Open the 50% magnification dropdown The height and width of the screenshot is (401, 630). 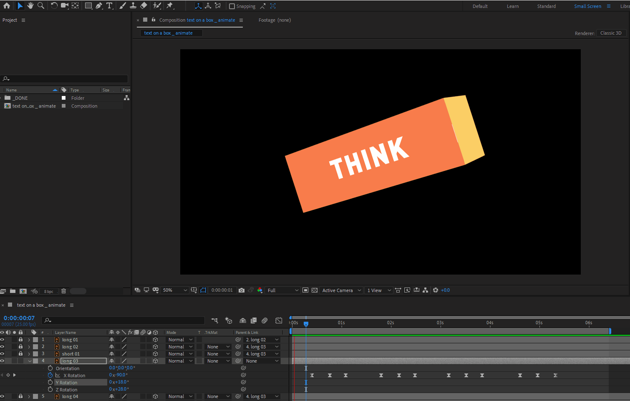coord(175,290)
